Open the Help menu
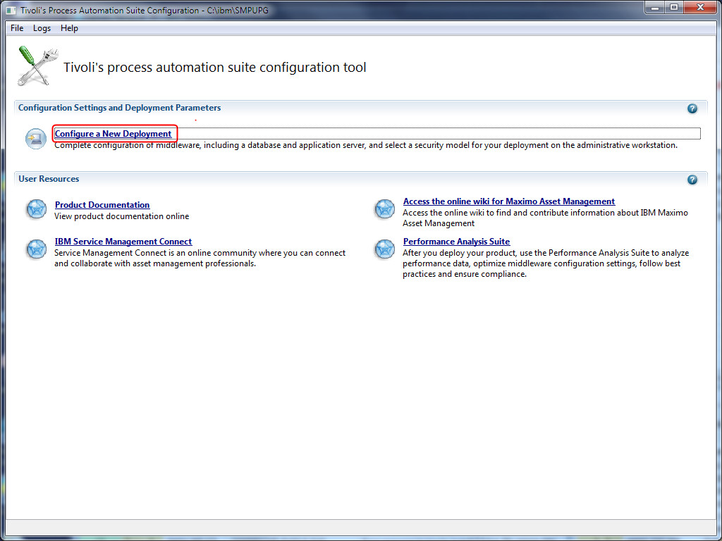This screenshot has width=722, height=541. point(70,28)
